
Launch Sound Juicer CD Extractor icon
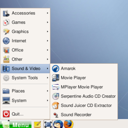click(x=56, y=106)
